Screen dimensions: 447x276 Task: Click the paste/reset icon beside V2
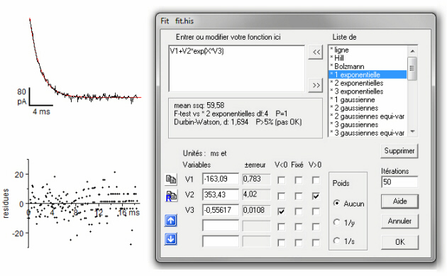pyautogui.click(x=171, y=196)
